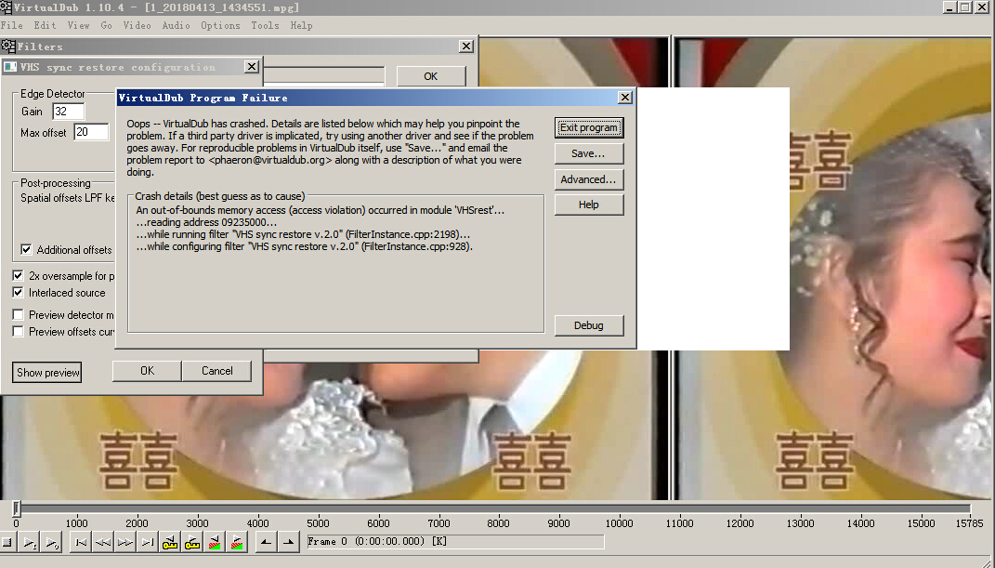Go to the previous keyframe

169,543
